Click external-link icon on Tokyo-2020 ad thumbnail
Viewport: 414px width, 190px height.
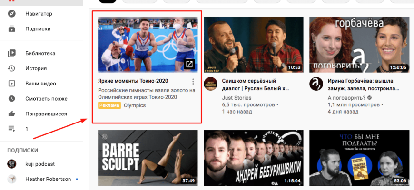[189, 64]
